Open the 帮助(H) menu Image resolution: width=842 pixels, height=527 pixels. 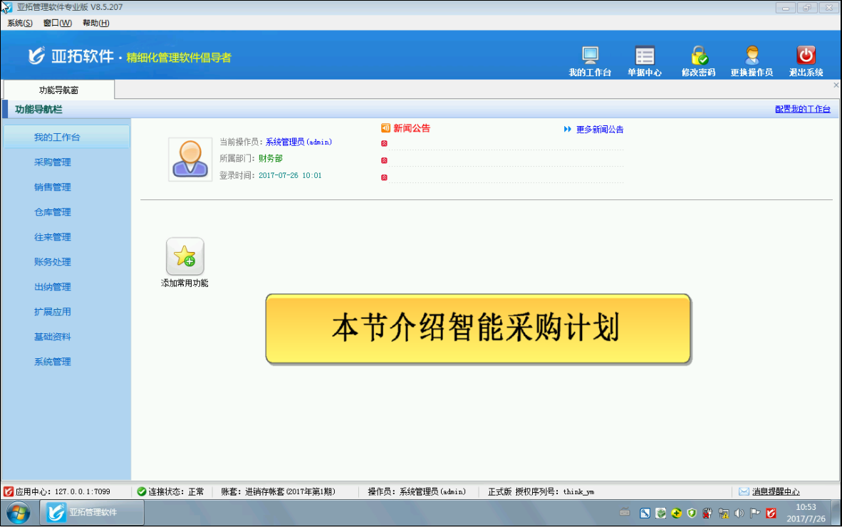(x=95, y=23)
